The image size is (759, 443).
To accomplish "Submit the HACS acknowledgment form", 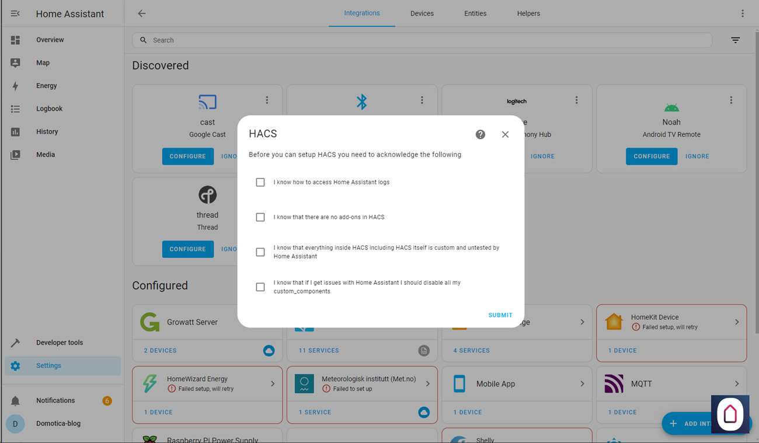I will tap(500, 315).
